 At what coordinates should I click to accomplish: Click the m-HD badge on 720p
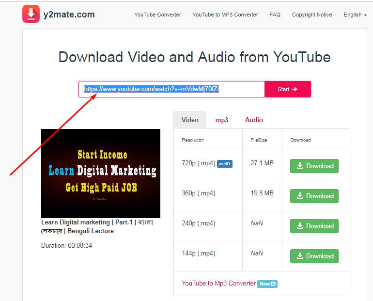pyautogui.click(x=225, y=164)
